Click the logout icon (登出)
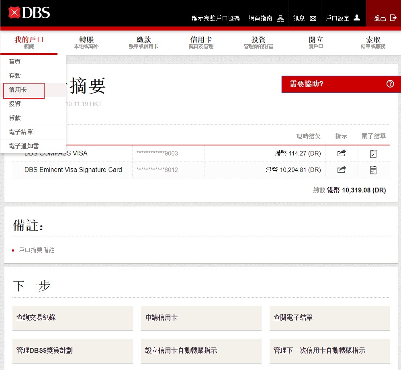Image resolution: width=401 pixels, height=370 pixels. [x=393, y=18]
